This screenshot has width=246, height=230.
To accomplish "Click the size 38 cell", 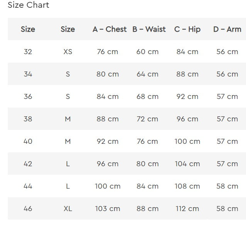I will pyautogui.click(x=28, y=119).
